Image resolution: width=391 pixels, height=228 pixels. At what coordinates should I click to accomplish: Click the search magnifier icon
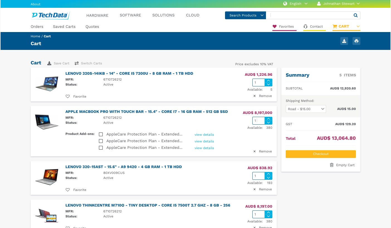tap(355, 15)
